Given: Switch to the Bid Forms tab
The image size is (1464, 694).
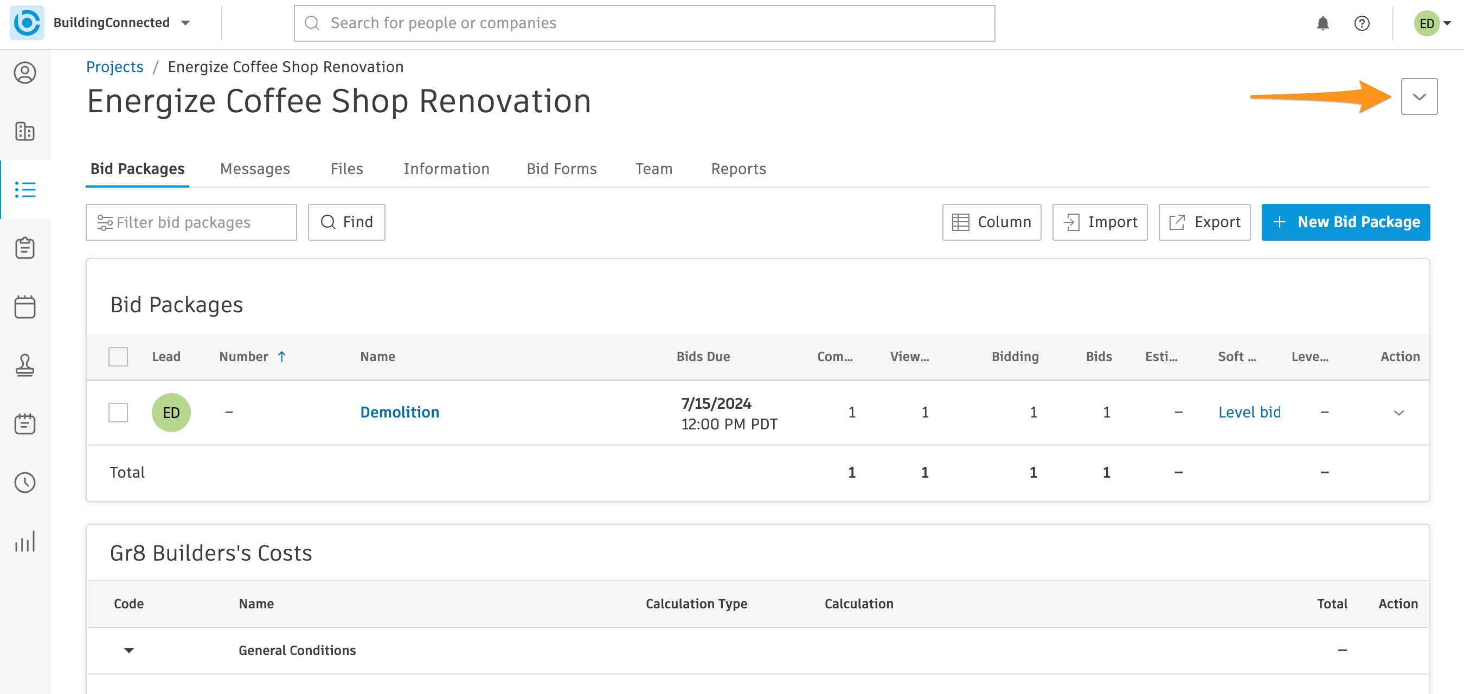Looking at the screenshot, I should point(562,169).
